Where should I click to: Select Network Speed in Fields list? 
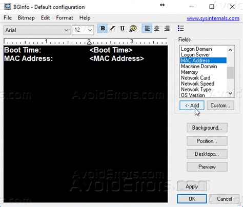pos(203,84)
